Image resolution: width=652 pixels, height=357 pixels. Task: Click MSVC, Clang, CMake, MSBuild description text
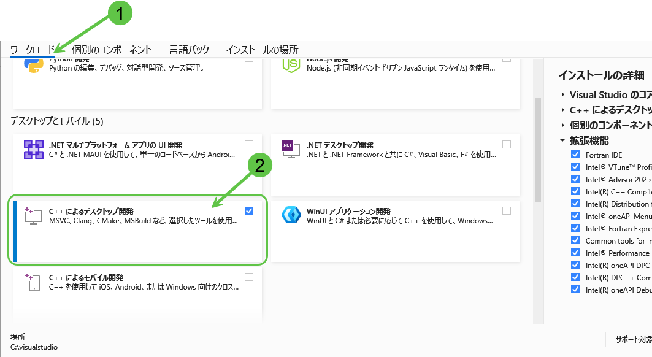click(144, 221)
